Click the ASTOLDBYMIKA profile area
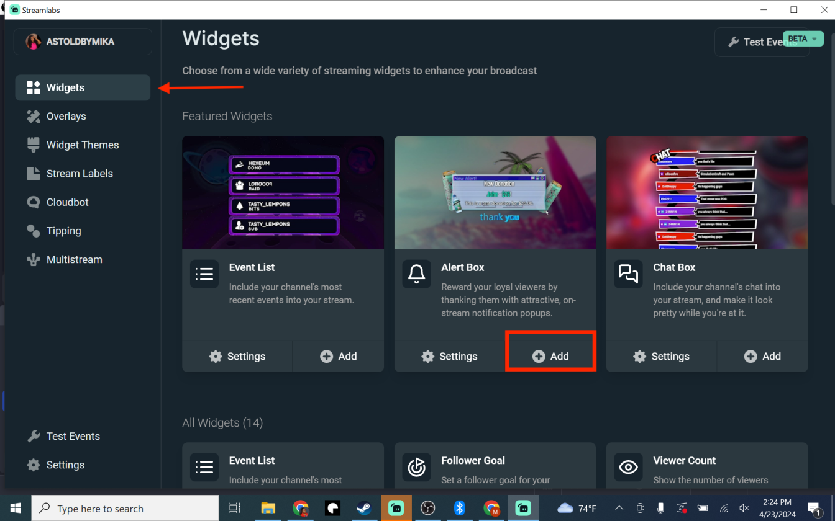The image size is (835, 521). click(83, 41)
